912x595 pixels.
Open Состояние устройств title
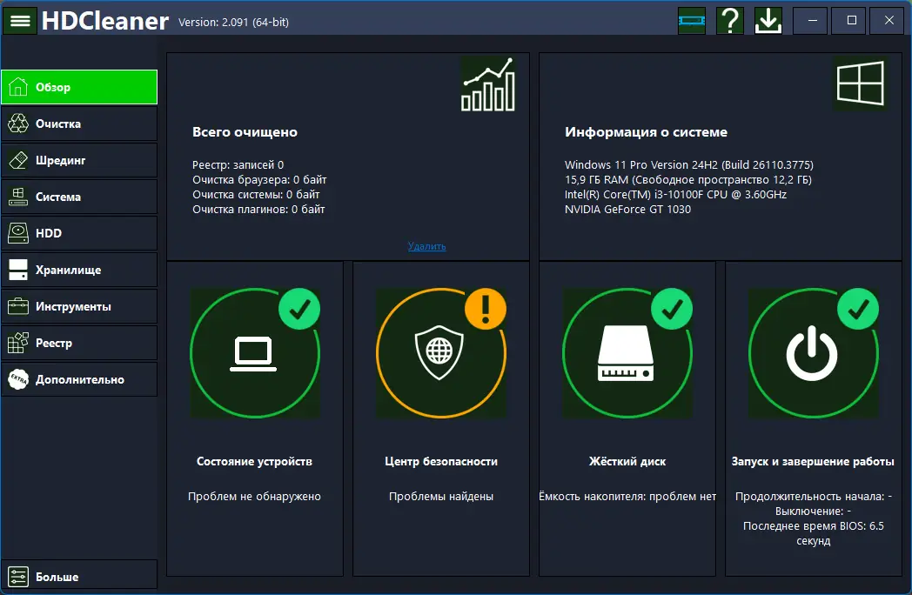coord(254,461)
